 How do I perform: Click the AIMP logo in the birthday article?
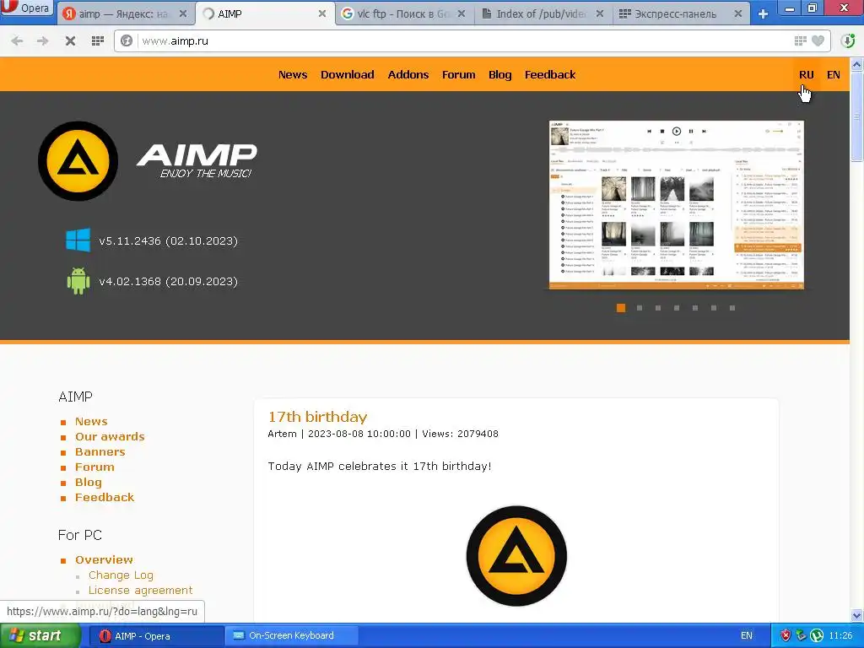click(x=516, y=556)
